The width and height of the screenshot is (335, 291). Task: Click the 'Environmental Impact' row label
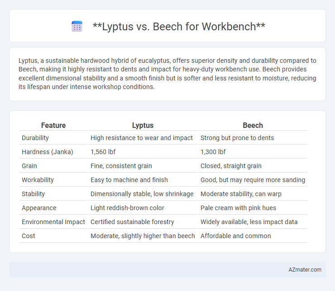(x=53, y=222)
